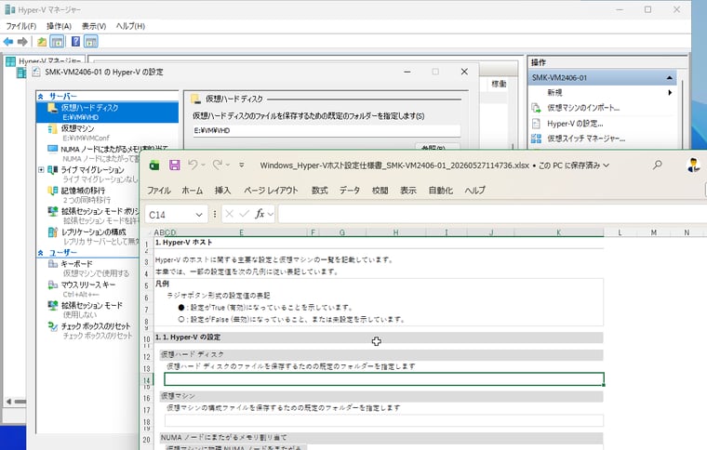Screen dimensions: 707x450
Task: Open the Excel search magnifier
Action: pos(658,165)
